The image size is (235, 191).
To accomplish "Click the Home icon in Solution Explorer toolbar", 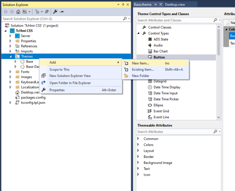I will pyautogui.click(x=18, y=12).
